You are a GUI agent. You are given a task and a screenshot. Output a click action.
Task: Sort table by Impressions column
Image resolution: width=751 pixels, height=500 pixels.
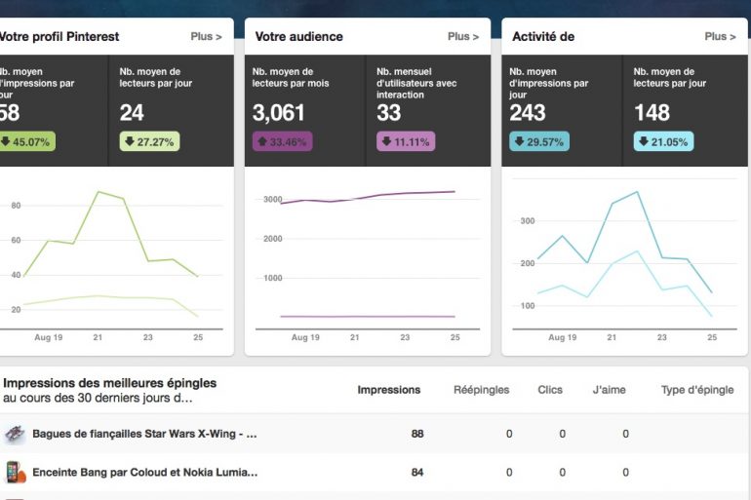pyautogui.click(x=389, y=390)
